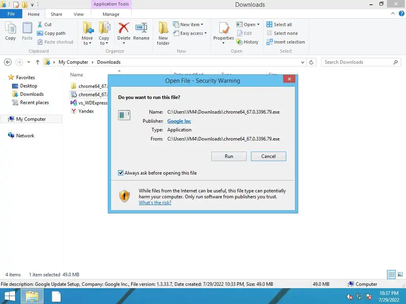
Task: Open the Manage tab under Application Tools
Action: tap(111, 14)
